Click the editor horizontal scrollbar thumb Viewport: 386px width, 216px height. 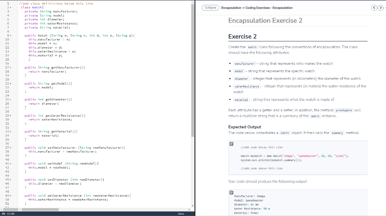coord(40,210)
